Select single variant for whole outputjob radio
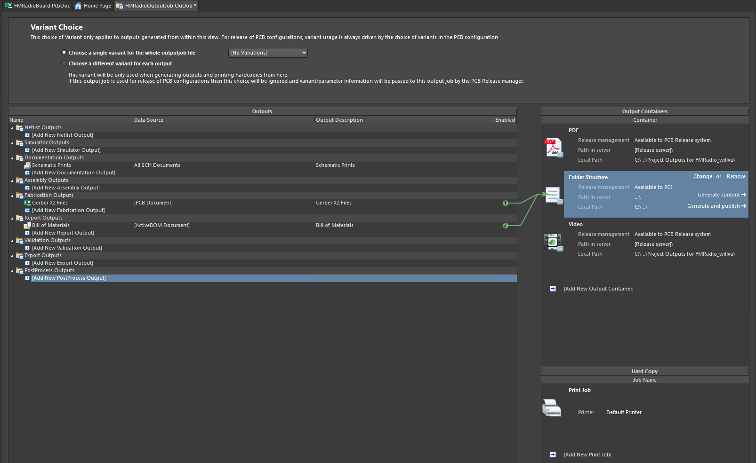 tap(64, 53)
